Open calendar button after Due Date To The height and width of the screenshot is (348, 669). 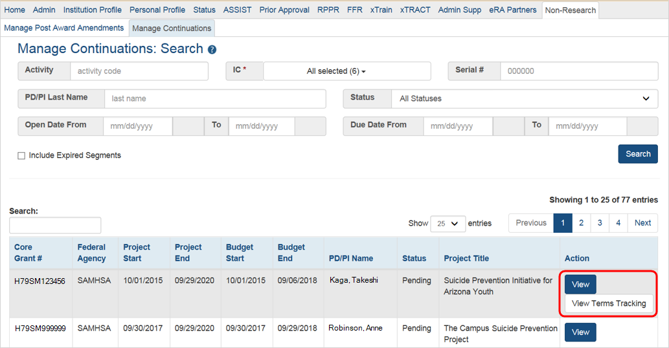[642, 127]
